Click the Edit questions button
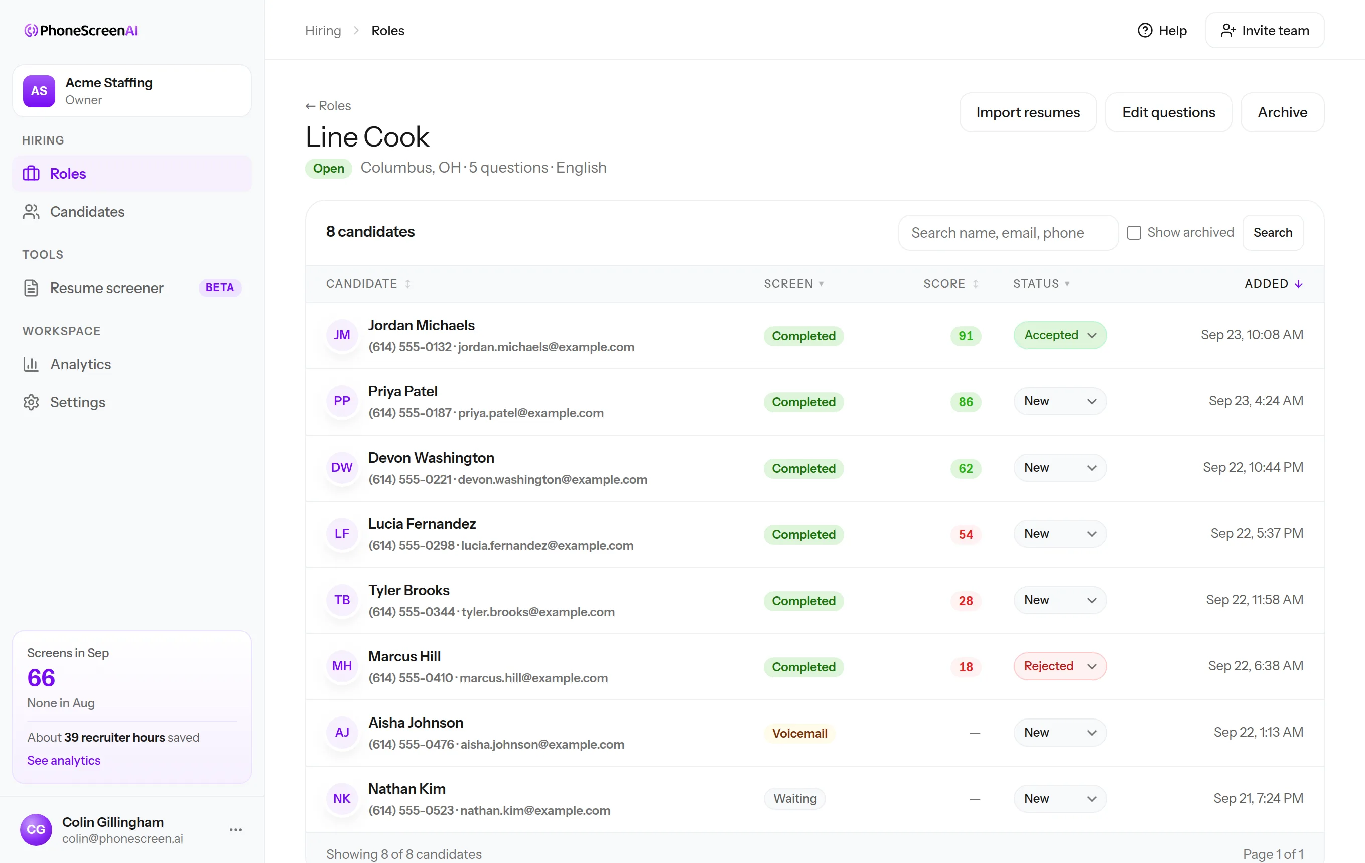 1168,112
